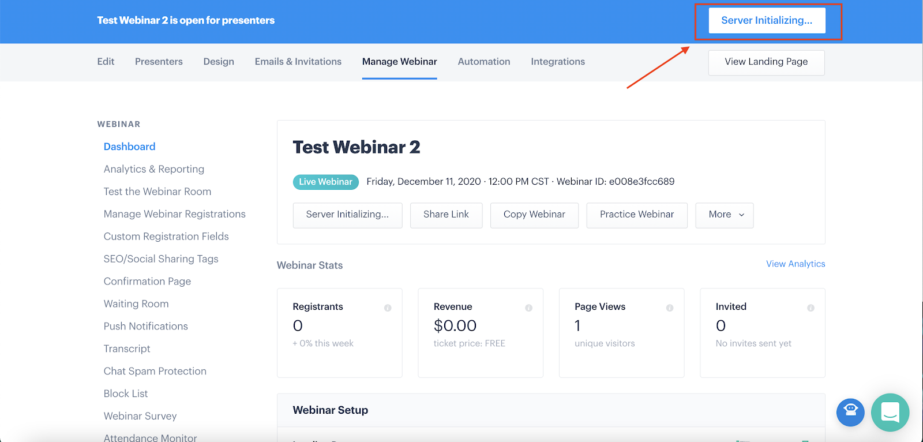Click the Registrants stat card value
Image resolution: width=923 pixels, height=442 pixels.
click(298, 326)
